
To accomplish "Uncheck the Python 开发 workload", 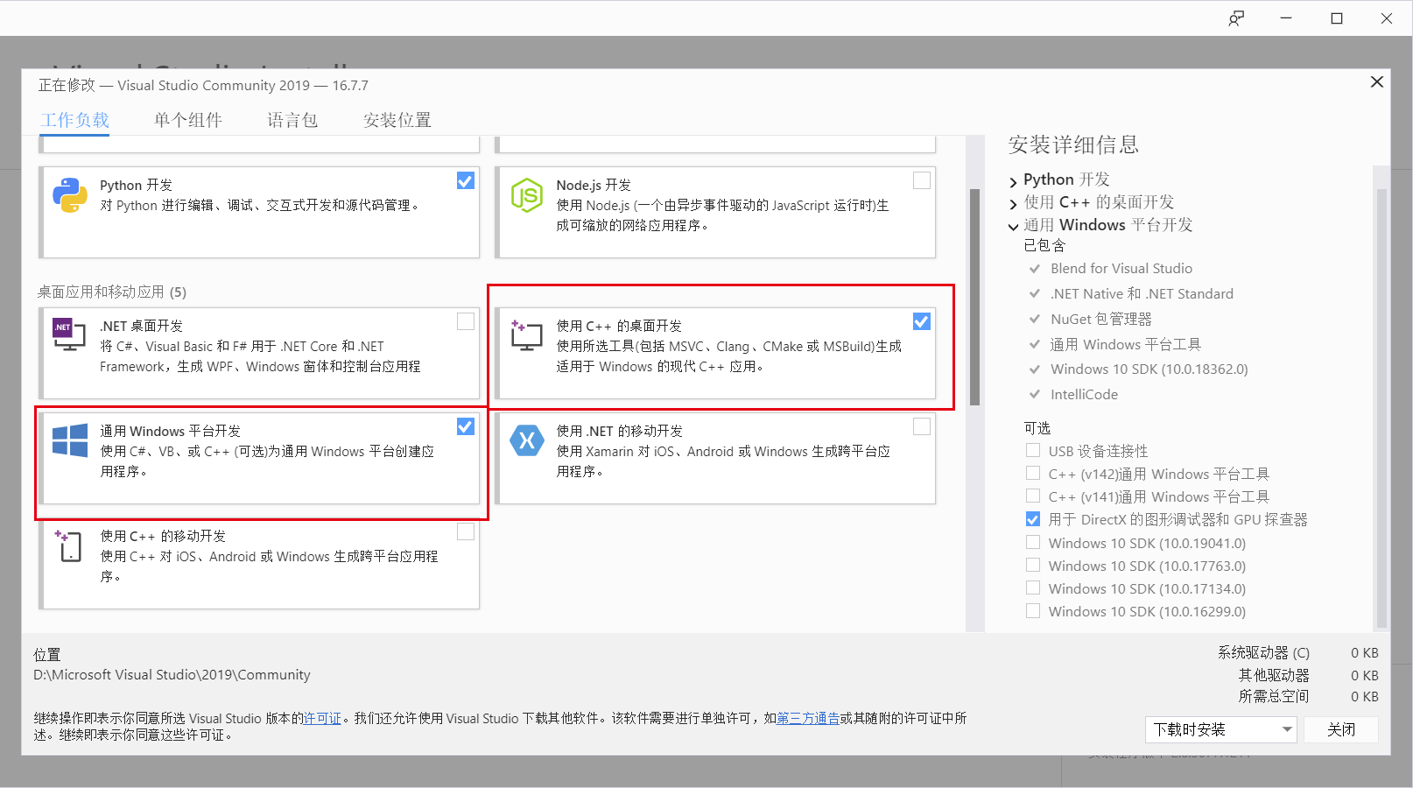I will [x=466, y=180].
